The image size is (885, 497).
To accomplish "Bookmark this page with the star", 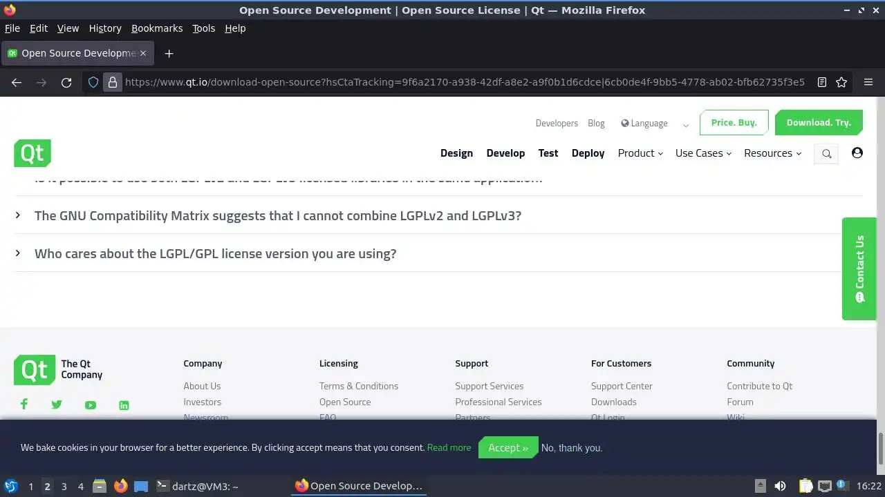I will coord(841,82).
